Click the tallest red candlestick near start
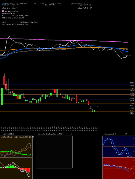Viewport: 135px width, 179px height. 4,81
